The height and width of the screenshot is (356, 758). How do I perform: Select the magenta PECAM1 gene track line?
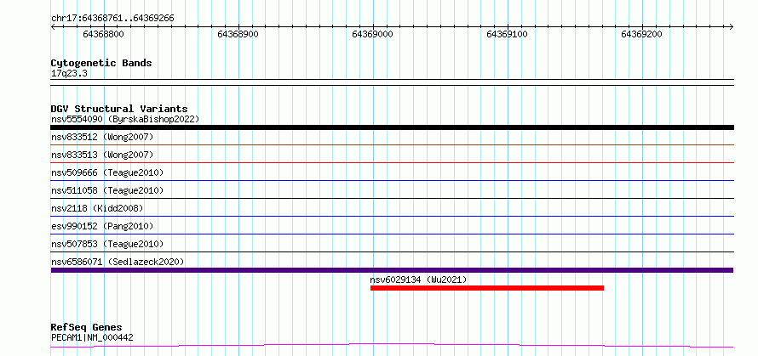392,346
